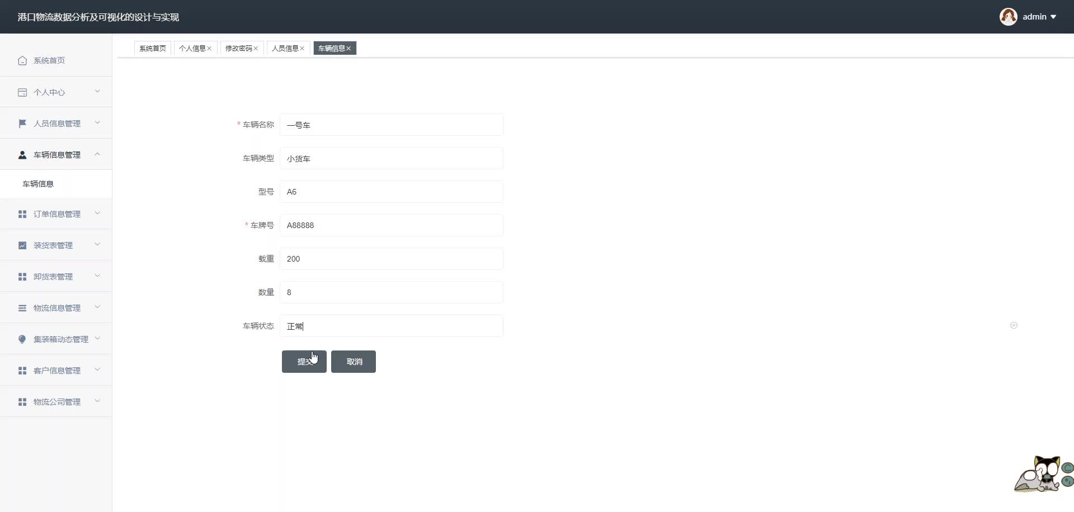The image size is (1074, 512).
Task: Click the grid icon beside 订单信息管理
Action: (22, 214)
